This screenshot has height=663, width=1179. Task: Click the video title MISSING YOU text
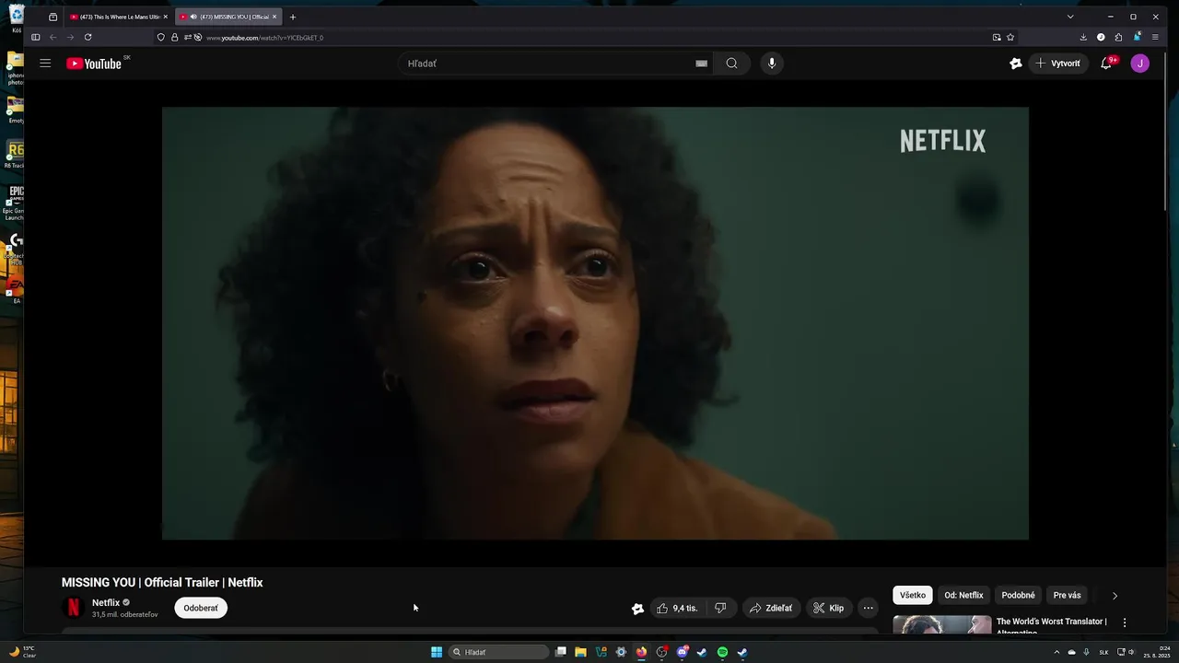[162, 582]
